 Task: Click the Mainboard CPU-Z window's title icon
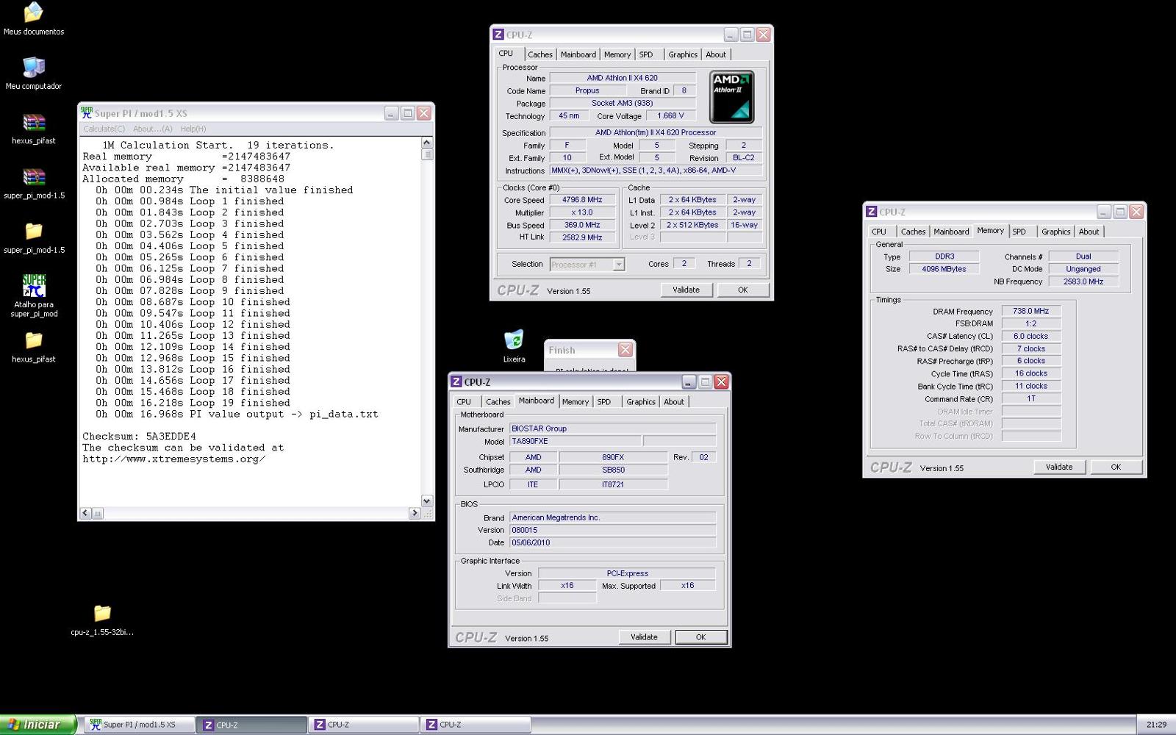click(456, 381)
